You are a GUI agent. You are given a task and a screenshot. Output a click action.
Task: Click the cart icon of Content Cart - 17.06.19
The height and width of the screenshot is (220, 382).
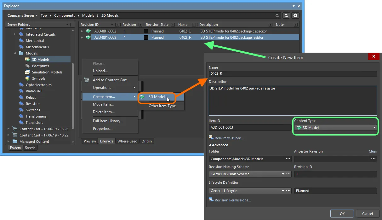pos(15,135)
